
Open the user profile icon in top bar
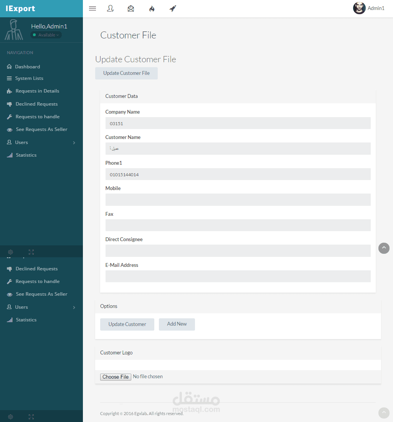click(110, 8)
